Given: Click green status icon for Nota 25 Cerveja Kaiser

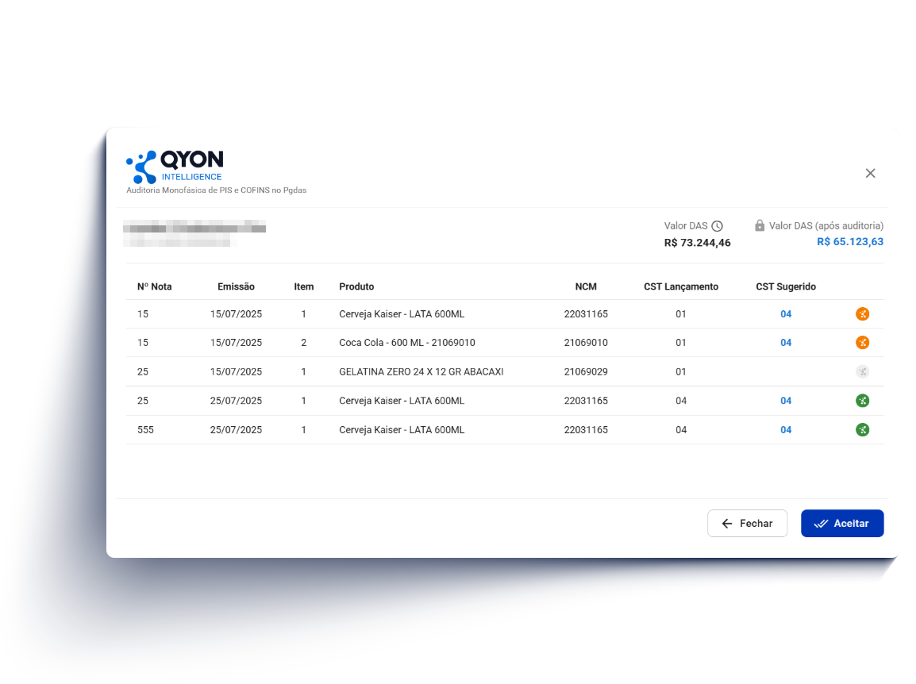Looking at the screenshot, I should (862, 401).
